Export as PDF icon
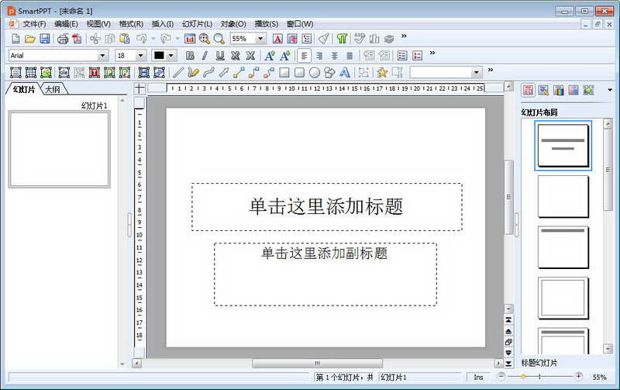The width and height of the screenshot is (620, 390). point(77,39)
